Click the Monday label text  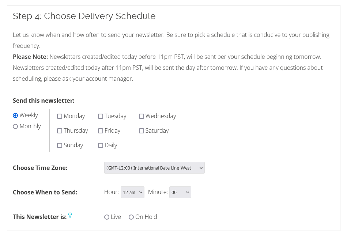(x=74, y=116)
